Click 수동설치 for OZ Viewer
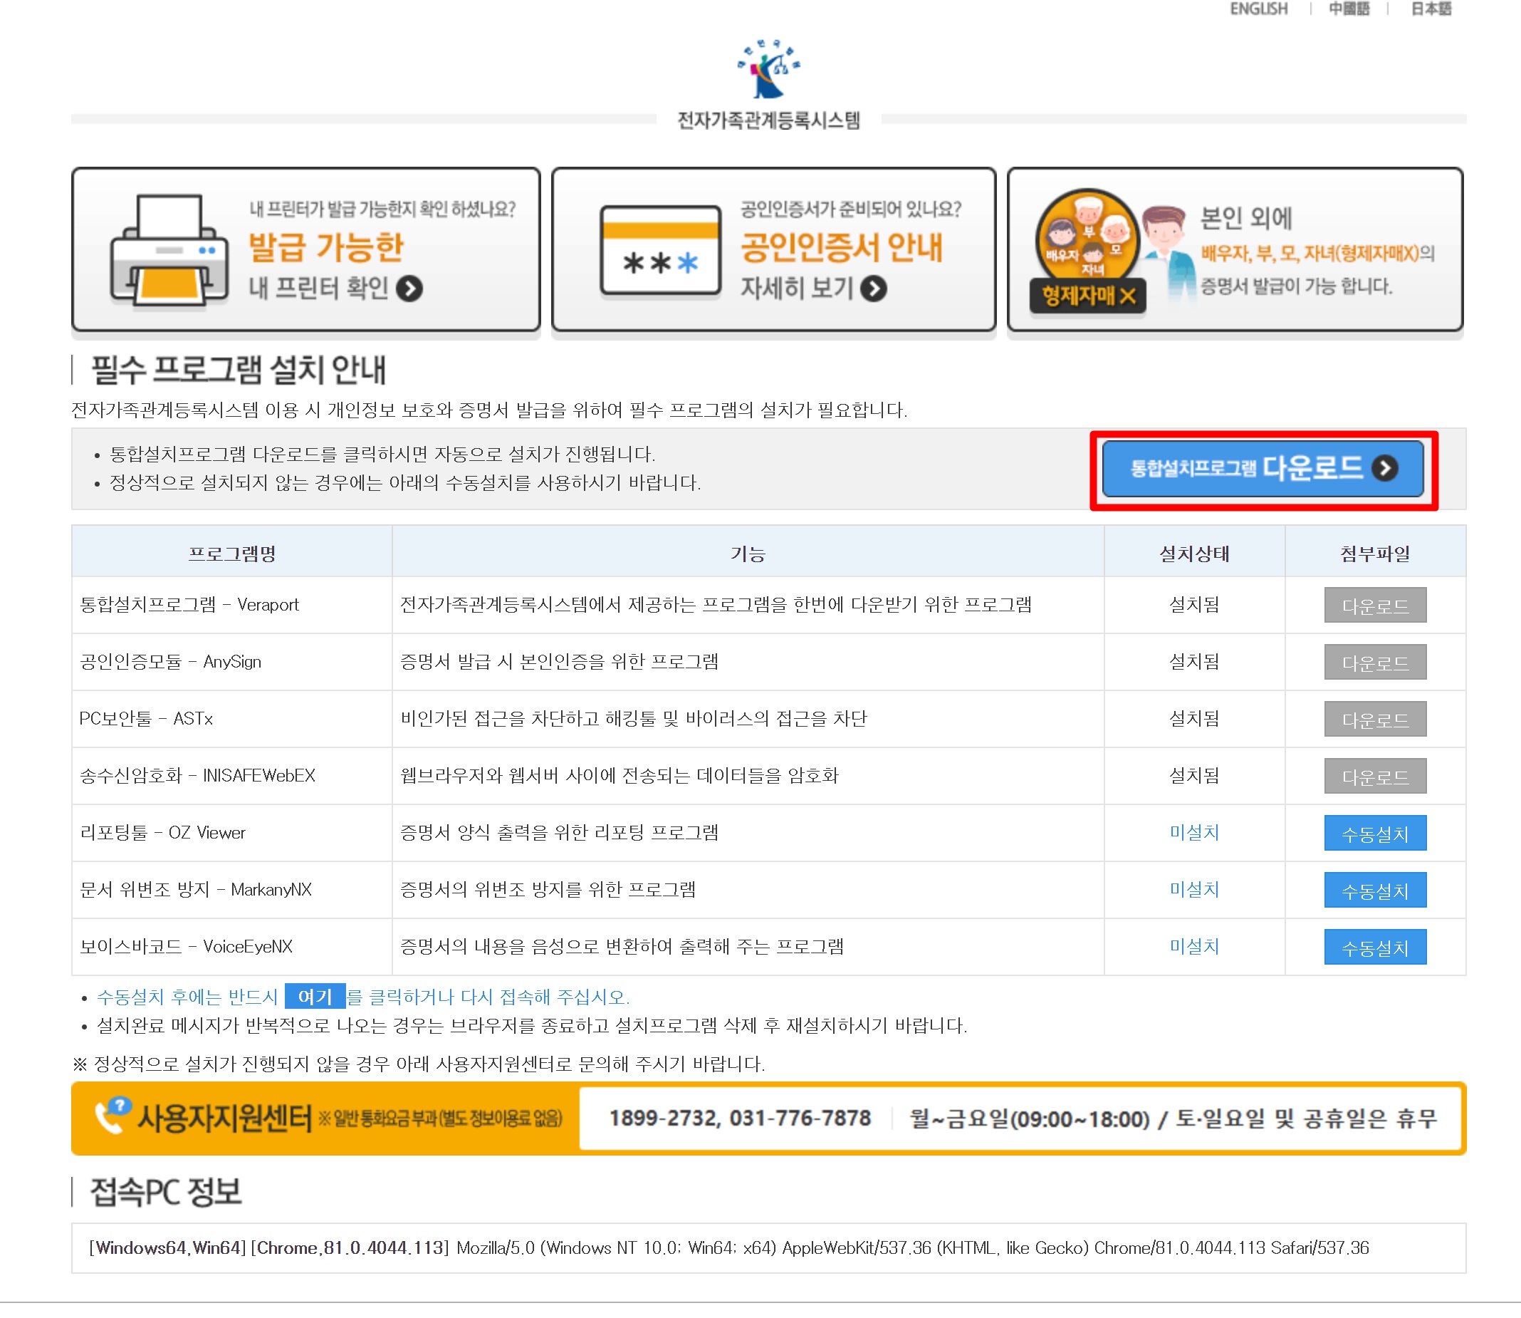 (x=1374, y=833)
